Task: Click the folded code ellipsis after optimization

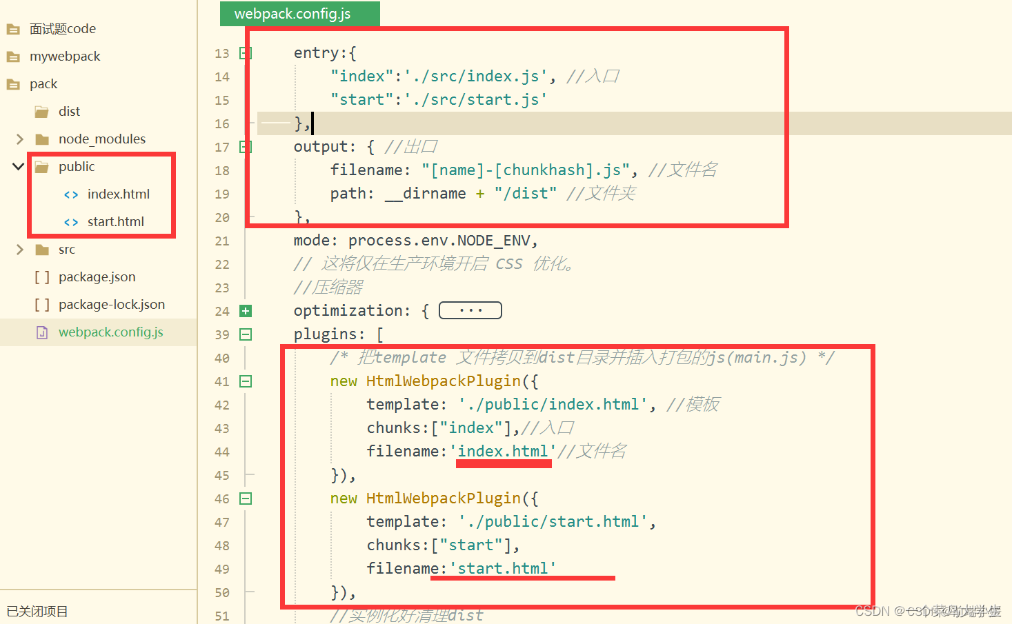Action: (x=470, y=310)
